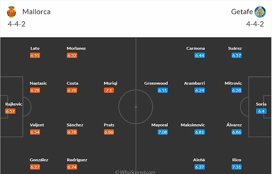The height and width of the screenshot is (174, 272).
Task: Click Rico's 7.31 rating badge
Action: [x=237, y=167]
